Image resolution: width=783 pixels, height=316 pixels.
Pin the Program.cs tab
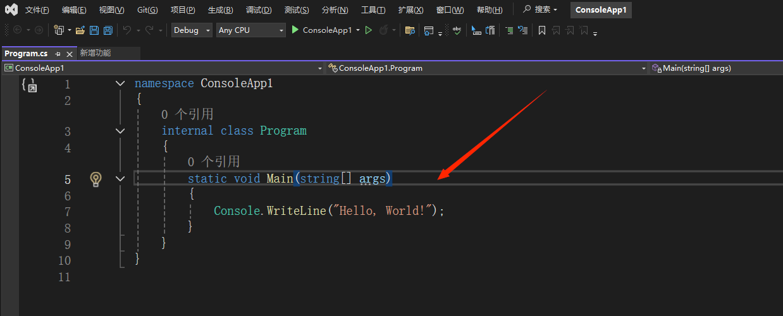pyautogui.click(x=58, y=54)
